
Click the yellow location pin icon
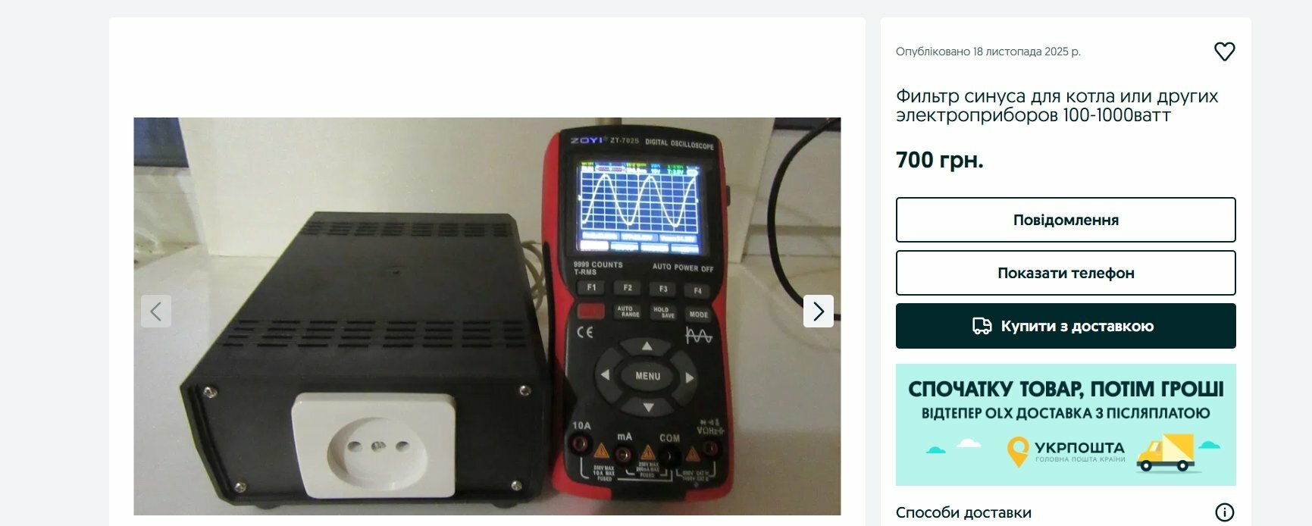pyautogui.click(x=1017, y=452)
